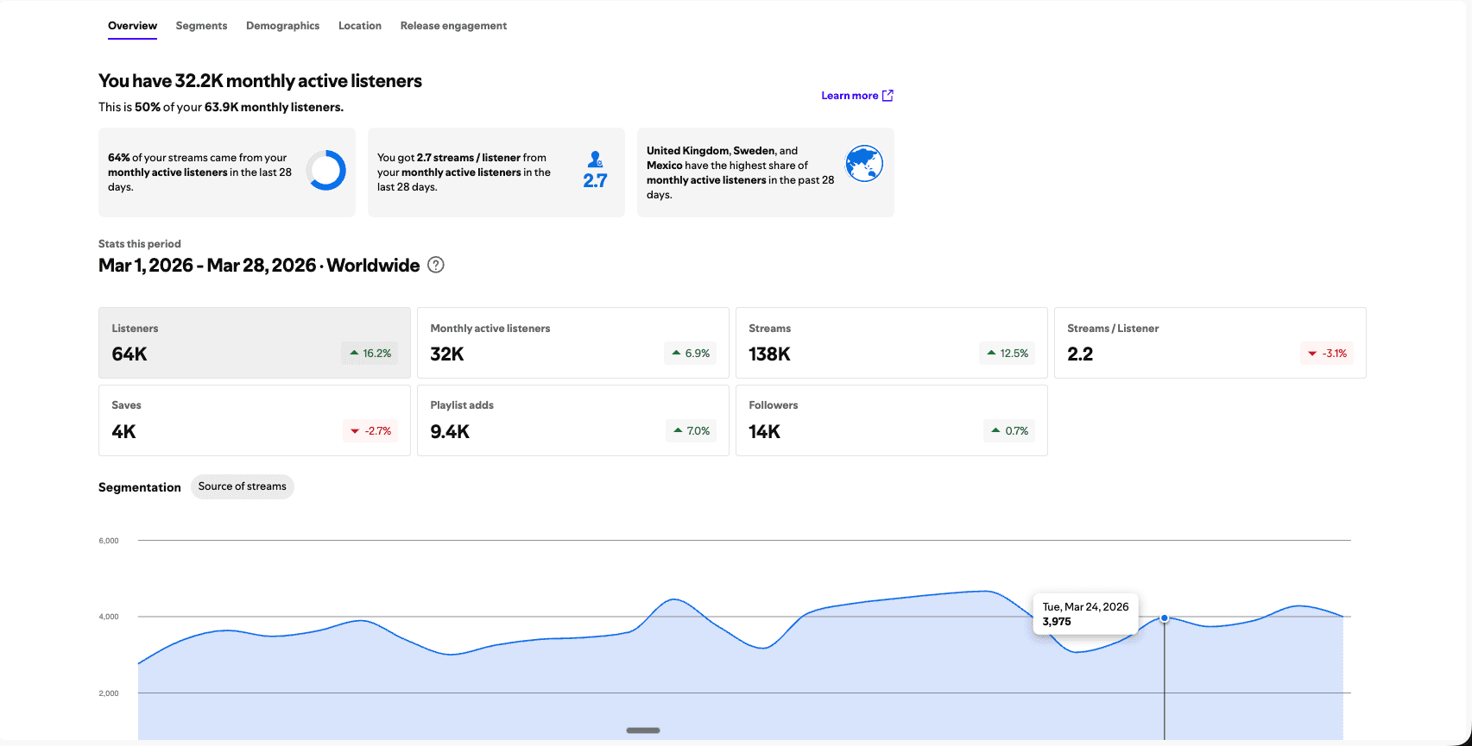Click the gray drag handle at chart bottom

click(x=643, y=730)
